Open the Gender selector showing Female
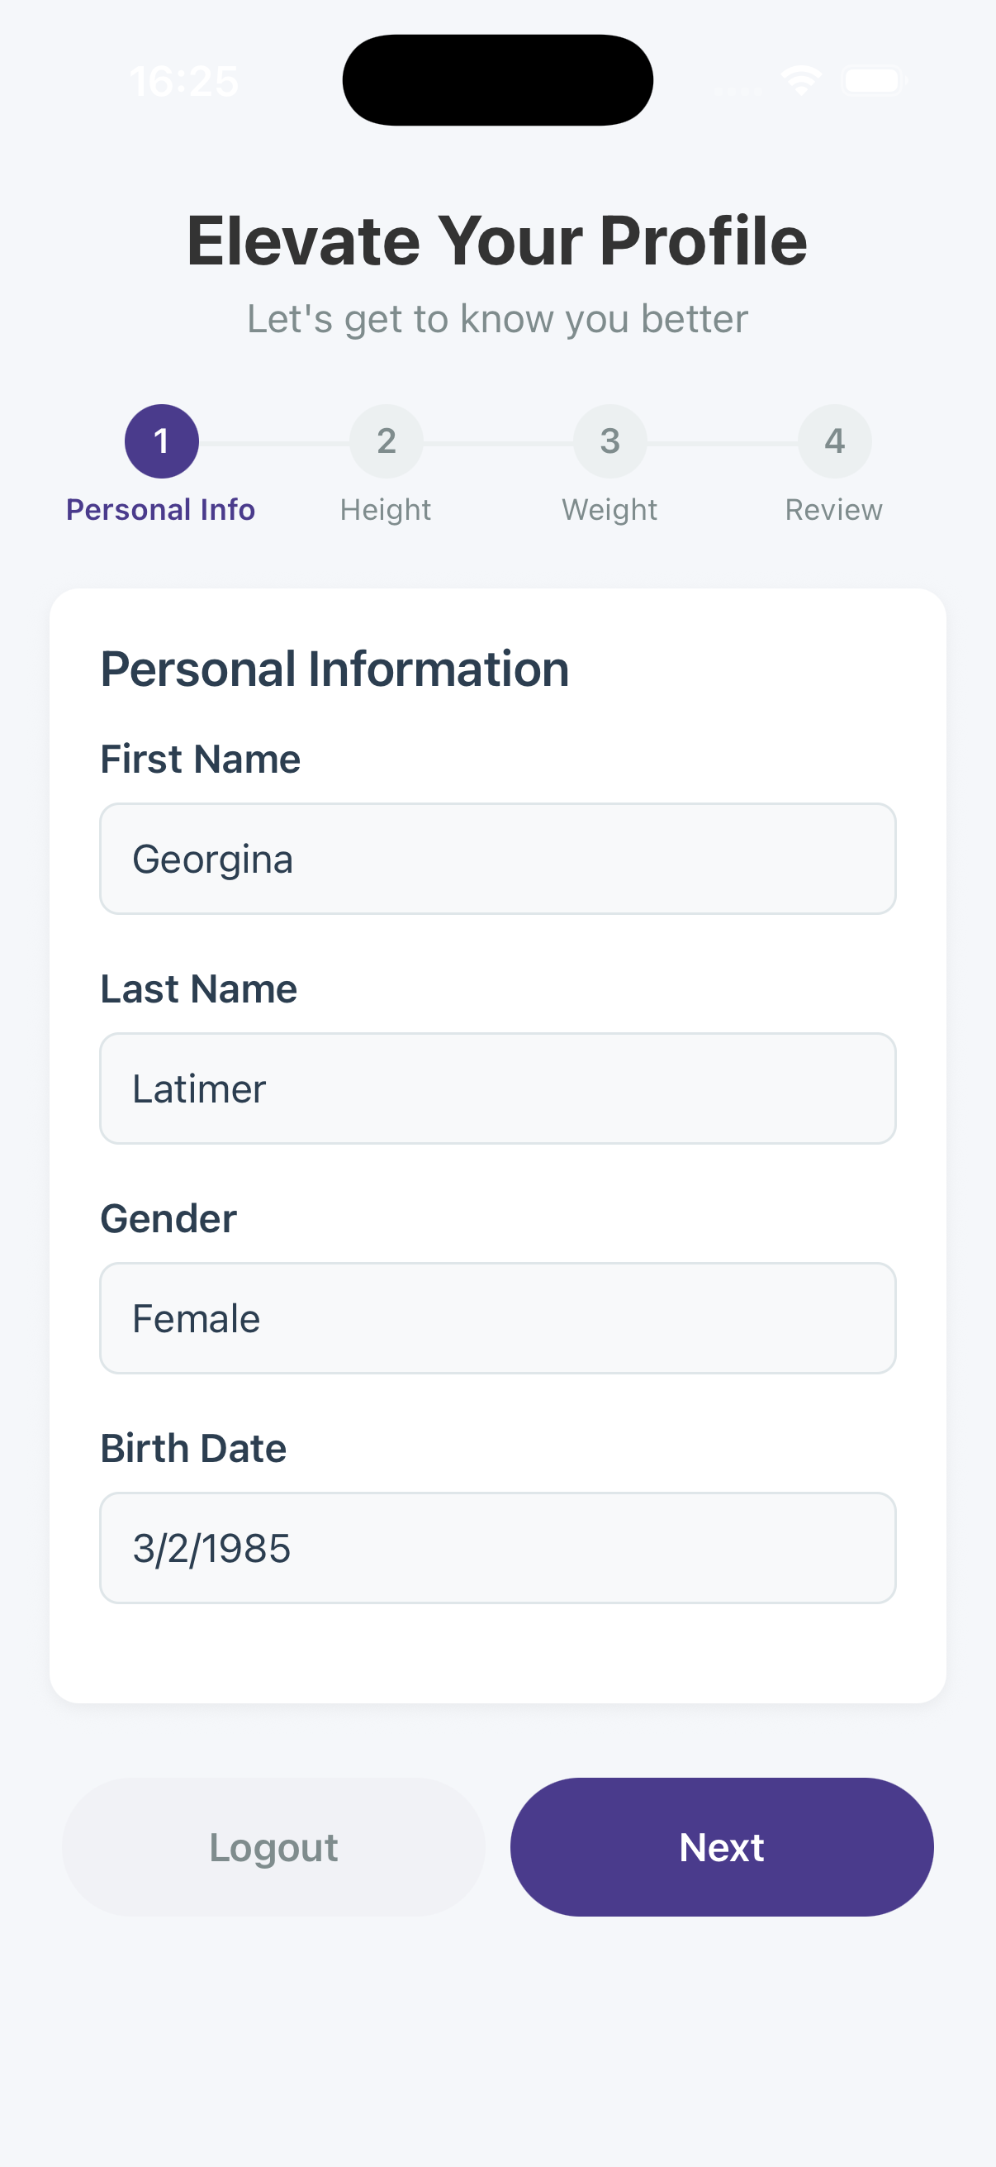996x2167 pixels. tap(497, 1317)
